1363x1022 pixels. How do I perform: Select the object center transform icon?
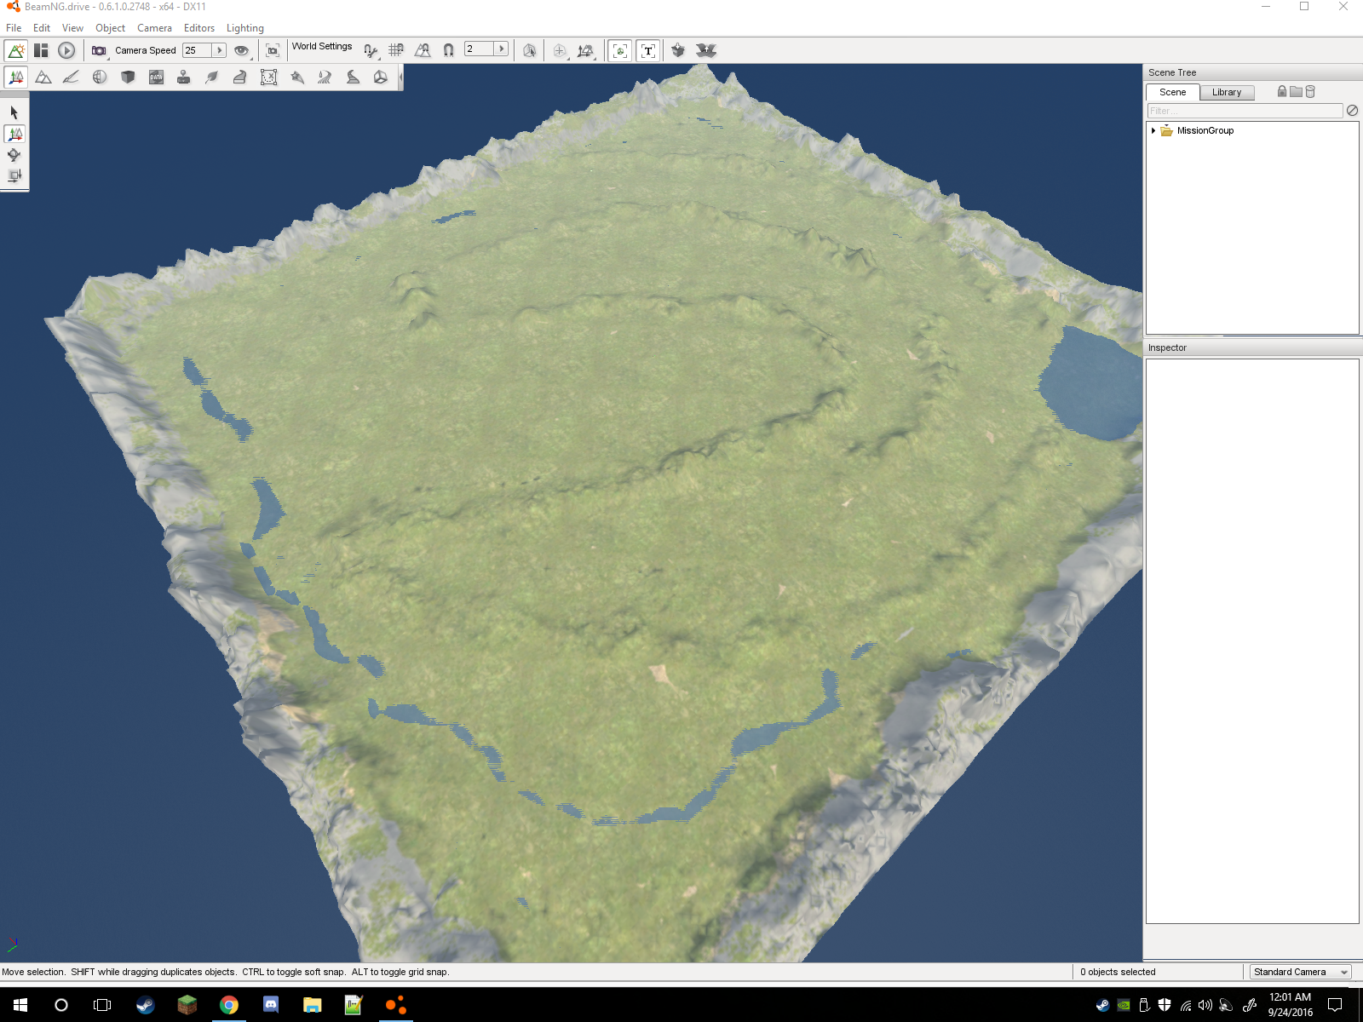pos(560,50)
